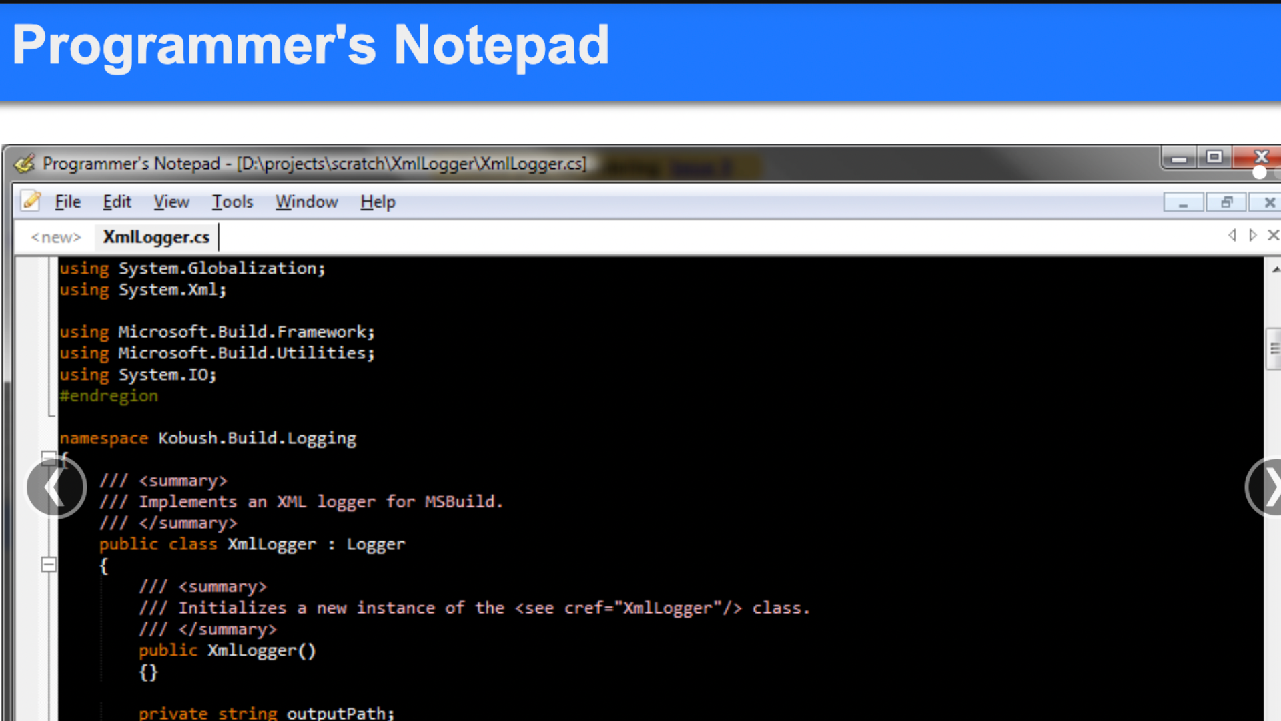Click the left tab-scroll arrow icon

click(x=1232, y=236)
